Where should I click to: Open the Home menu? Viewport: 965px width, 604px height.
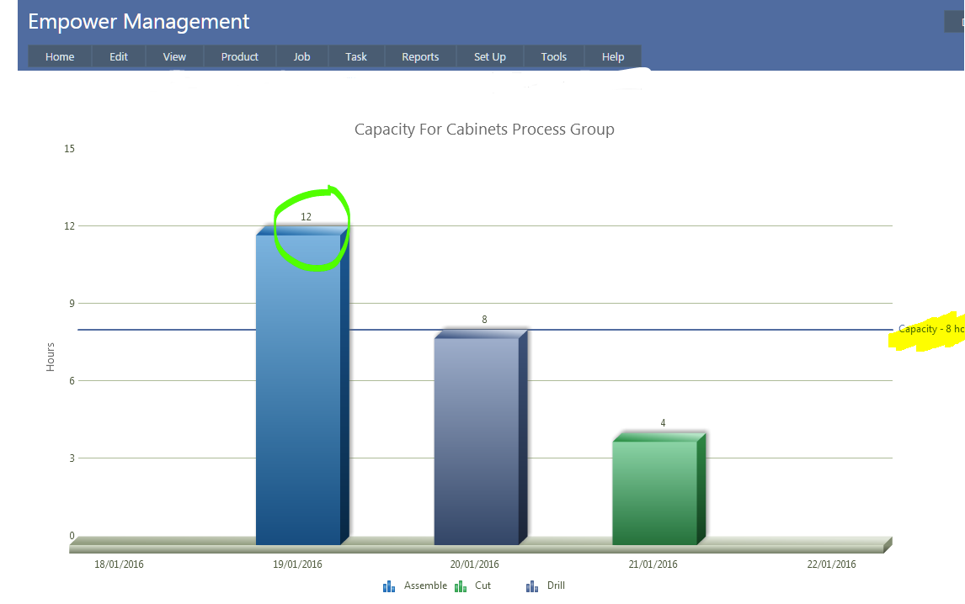[x=60, y=56]
